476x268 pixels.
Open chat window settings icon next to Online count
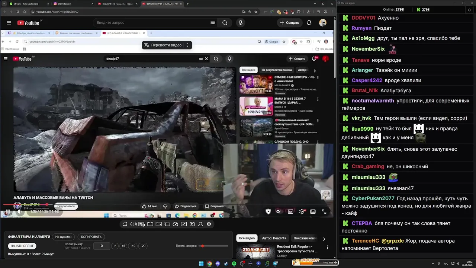(469, 10)
